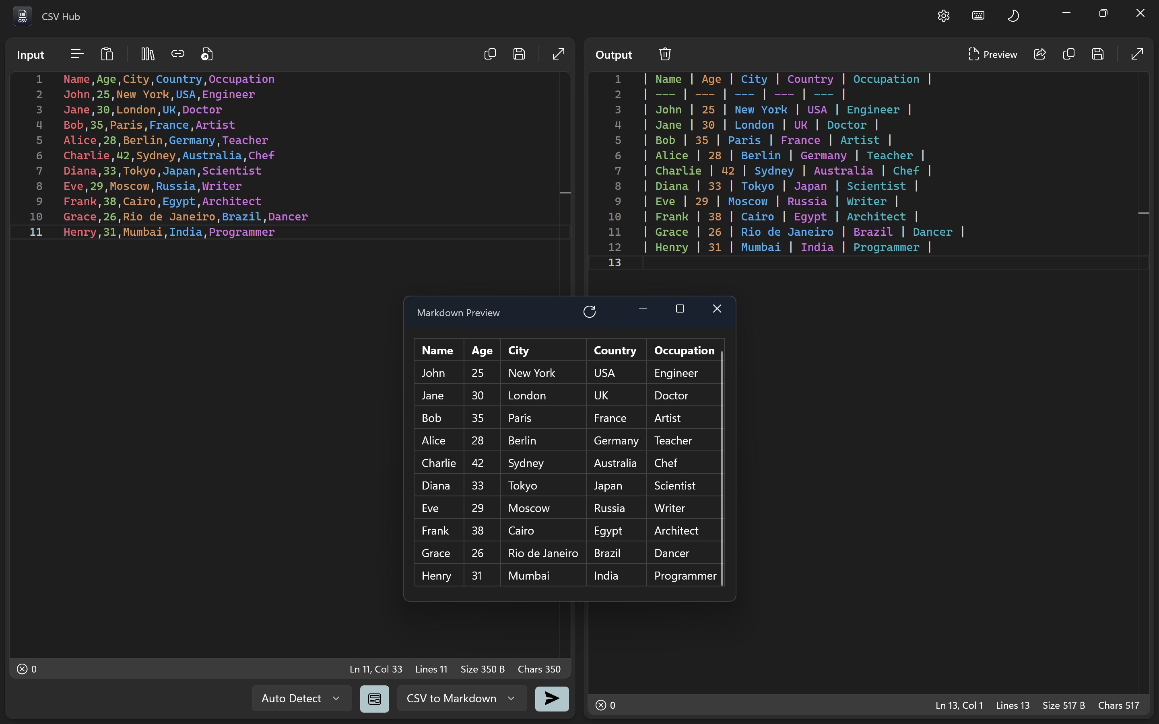Paste clipboard content into the Input panel
Screen dimensions: 1159x724
click(x=107, y=53)
